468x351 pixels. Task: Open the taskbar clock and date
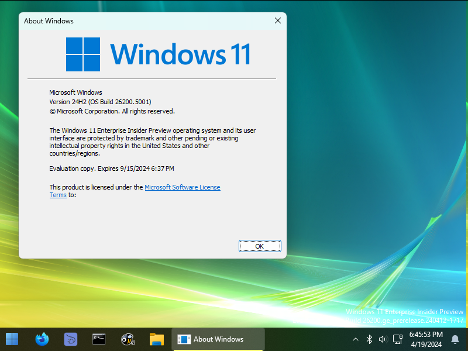click(x=426, y=339)
